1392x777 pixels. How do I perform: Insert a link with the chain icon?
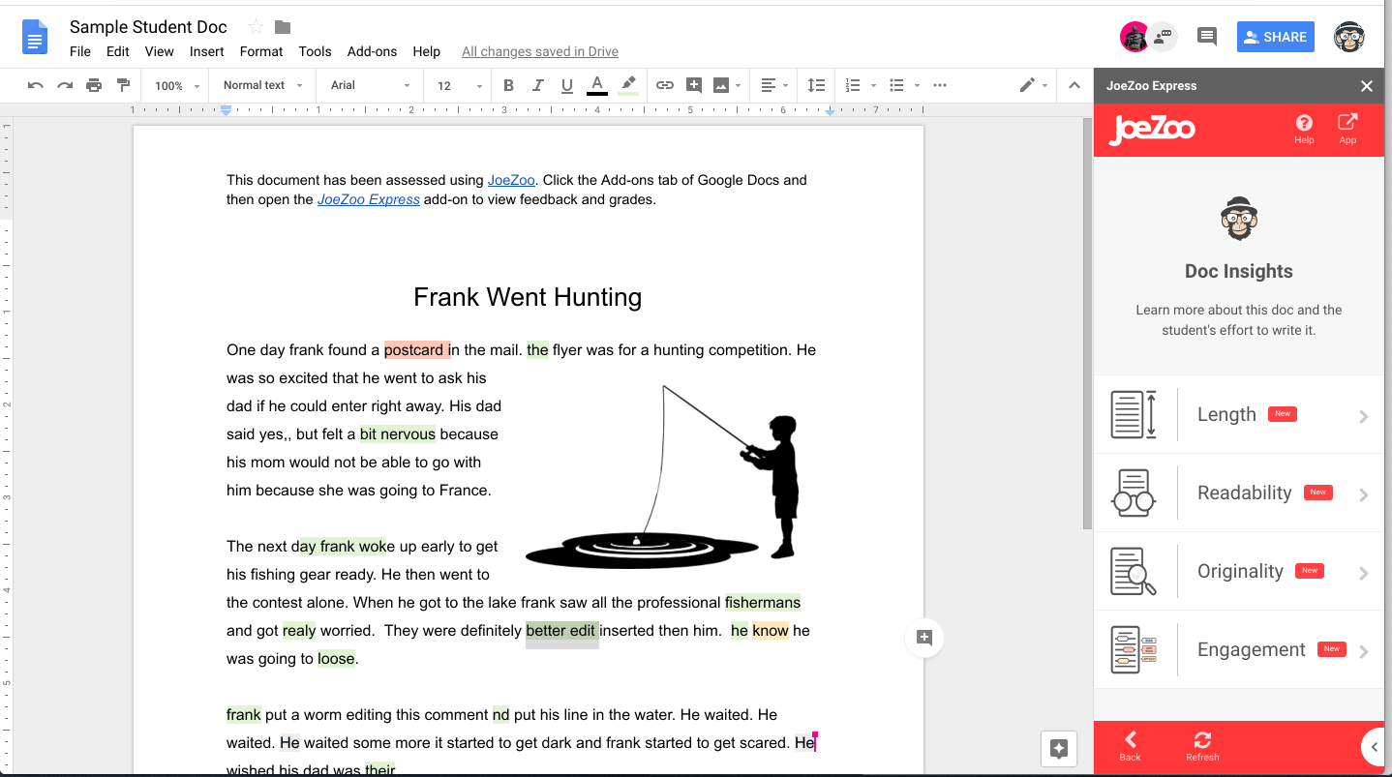coord(665,85)
